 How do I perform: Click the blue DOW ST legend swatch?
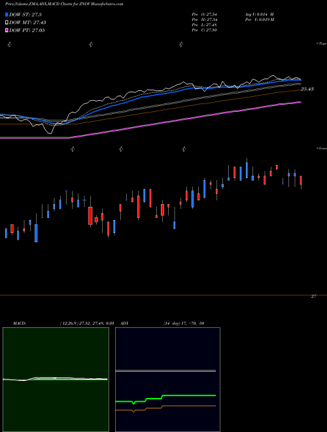[x=7, y=14]
